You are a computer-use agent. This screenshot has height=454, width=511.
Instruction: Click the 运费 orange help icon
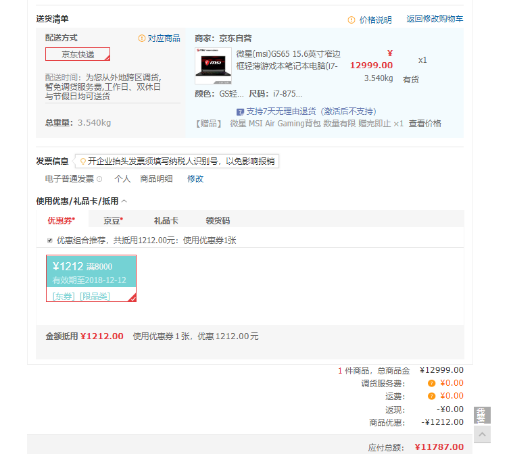coord(431,396)
